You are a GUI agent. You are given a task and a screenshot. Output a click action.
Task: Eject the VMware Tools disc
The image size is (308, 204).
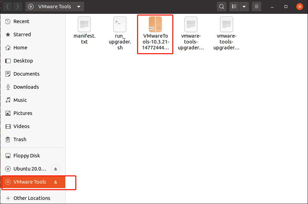pyautogui.click(x=56, y=182)
